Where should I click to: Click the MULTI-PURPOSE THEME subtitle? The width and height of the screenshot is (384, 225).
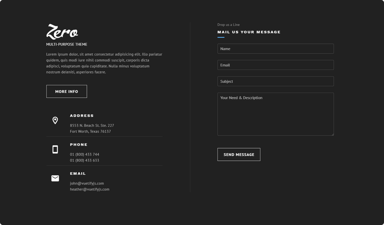click(67, 44)
